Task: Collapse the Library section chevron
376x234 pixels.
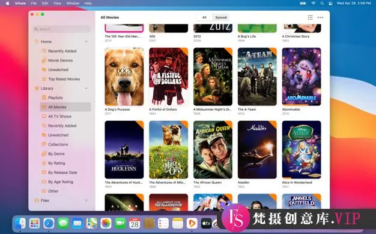Action: pyautogui.click(x=86, y=89)
